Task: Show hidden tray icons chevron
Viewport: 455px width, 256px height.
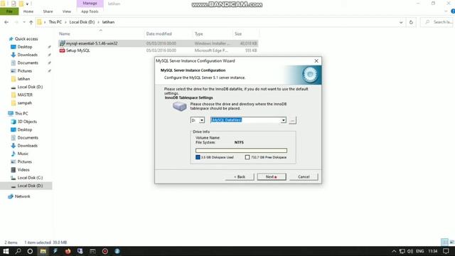Action: point(394,251)
